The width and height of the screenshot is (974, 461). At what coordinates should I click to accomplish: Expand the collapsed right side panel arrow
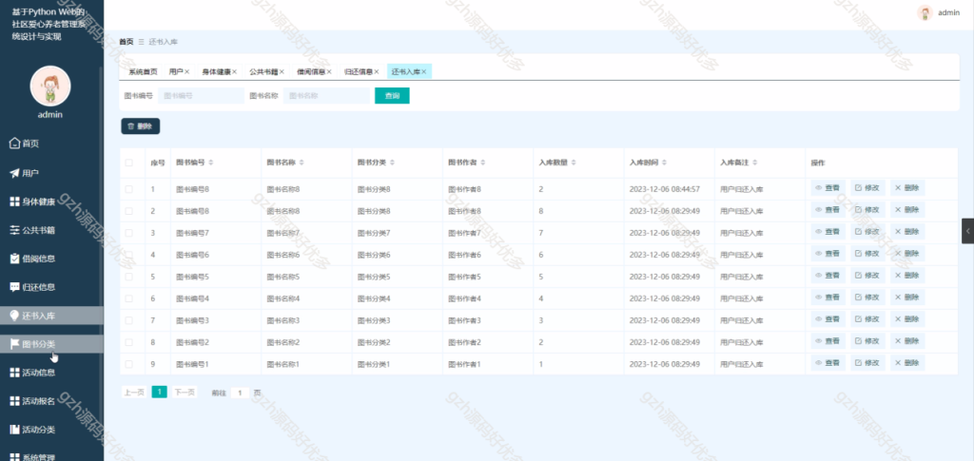pyautogui.click(x=967, y=231)
